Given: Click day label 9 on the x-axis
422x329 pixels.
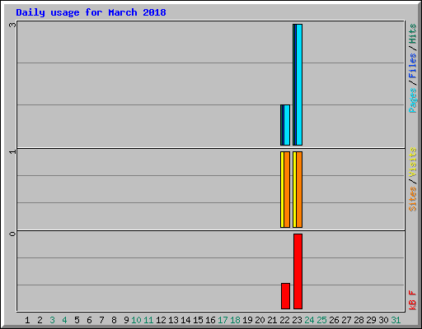Looking at the screenshot, I should point(126,320).
